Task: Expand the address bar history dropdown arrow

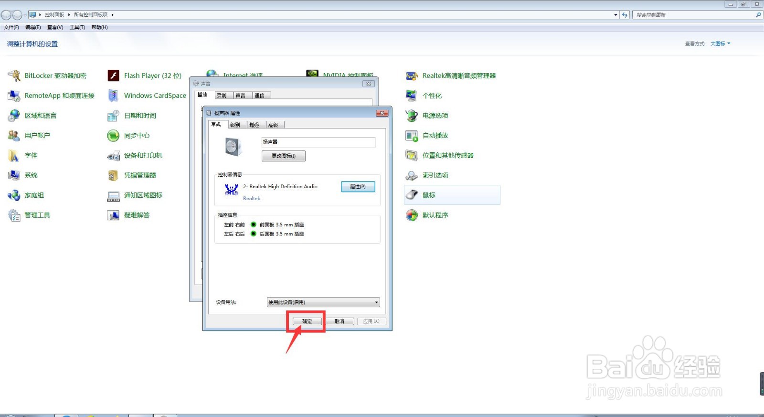Action: tap(615, 15)
